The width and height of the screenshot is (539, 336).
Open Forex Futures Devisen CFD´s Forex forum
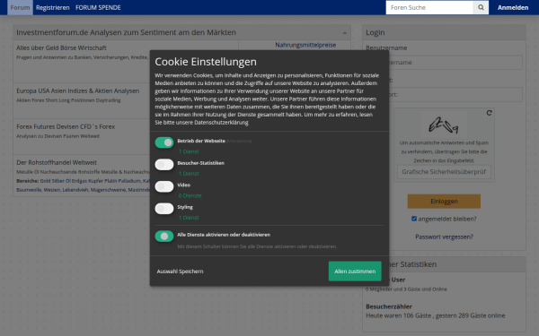coord(66,126)
